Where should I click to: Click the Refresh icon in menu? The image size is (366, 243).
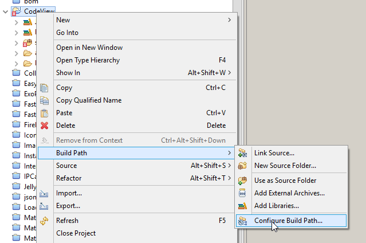pyautogui.click(x=44, y=221)
